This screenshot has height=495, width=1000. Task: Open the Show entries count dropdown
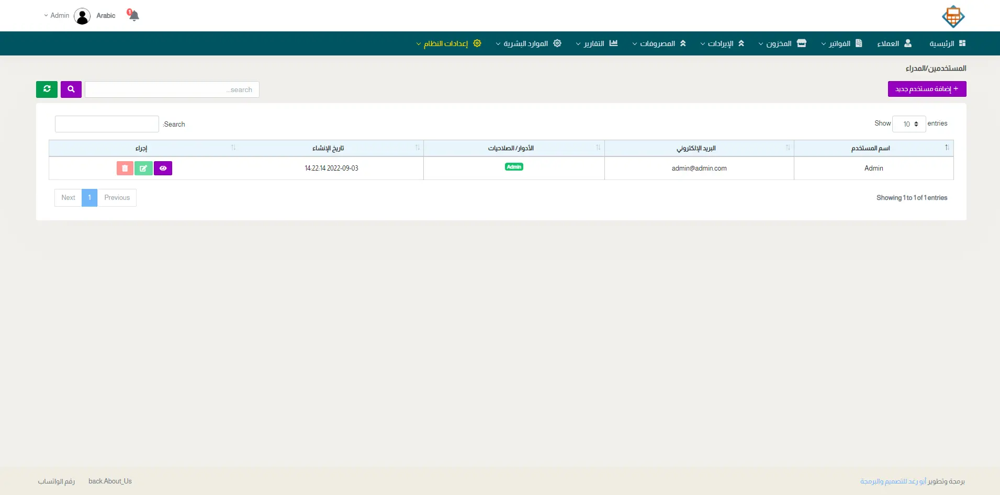click(909, 124)
